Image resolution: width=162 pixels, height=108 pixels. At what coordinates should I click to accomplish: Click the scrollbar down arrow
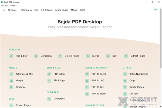[x=161, y=107]
